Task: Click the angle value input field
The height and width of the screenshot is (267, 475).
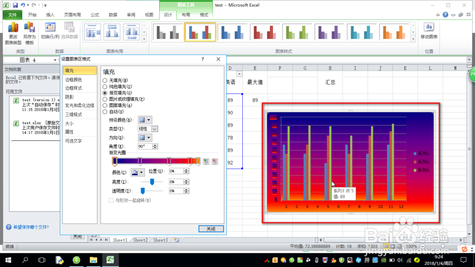Action: pos(145,146)
